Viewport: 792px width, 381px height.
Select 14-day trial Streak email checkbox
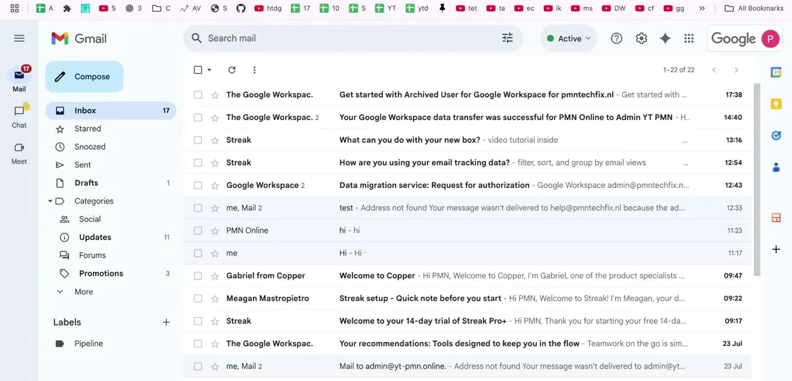(198, 321)
